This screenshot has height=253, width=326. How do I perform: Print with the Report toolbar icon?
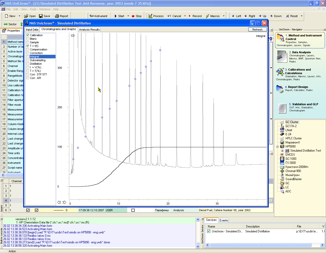click(x=57, y=16)
